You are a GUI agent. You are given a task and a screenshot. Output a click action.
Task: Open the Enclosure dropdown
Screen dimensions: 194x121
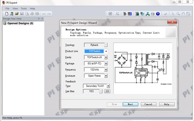tap(106, 76)
